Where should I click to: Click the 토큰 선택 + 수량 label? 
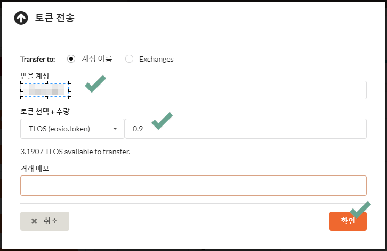[45, 112]
